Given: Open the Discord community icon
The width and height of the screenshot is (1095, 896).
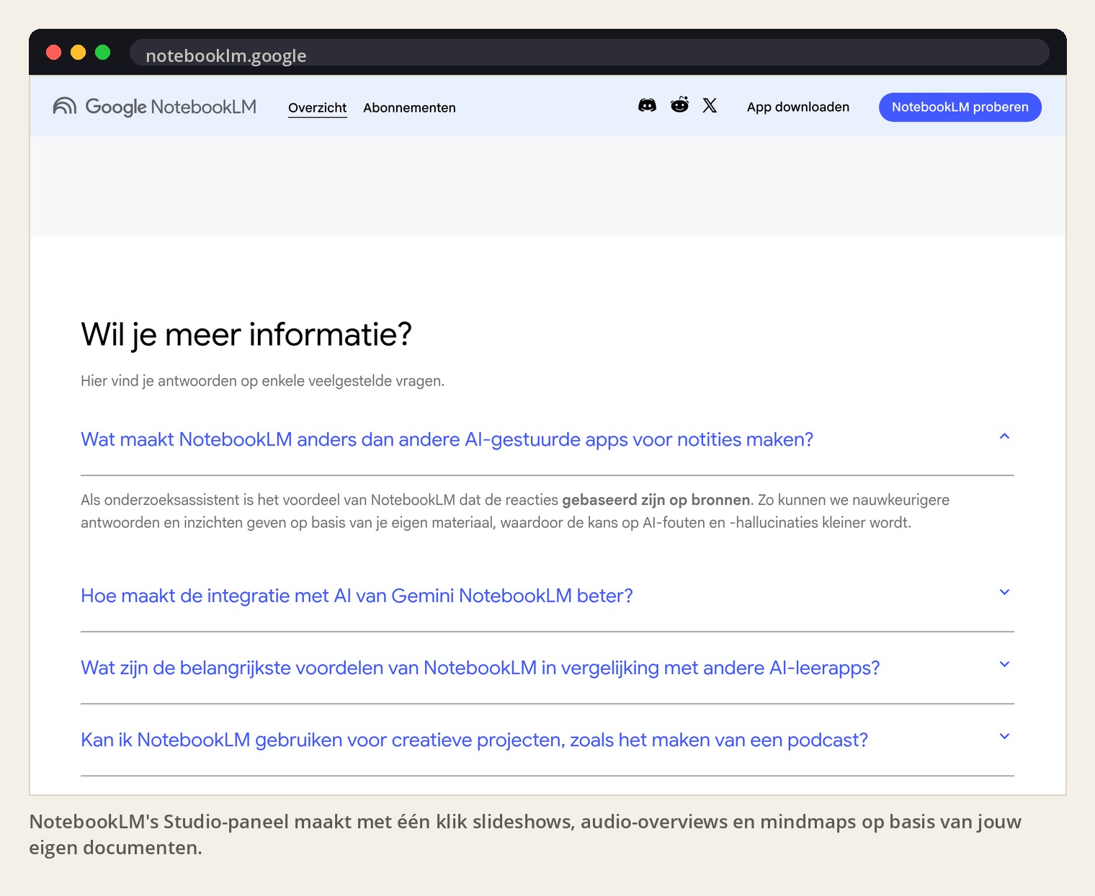Looking at the screenshot, I should tap(647, 106).
